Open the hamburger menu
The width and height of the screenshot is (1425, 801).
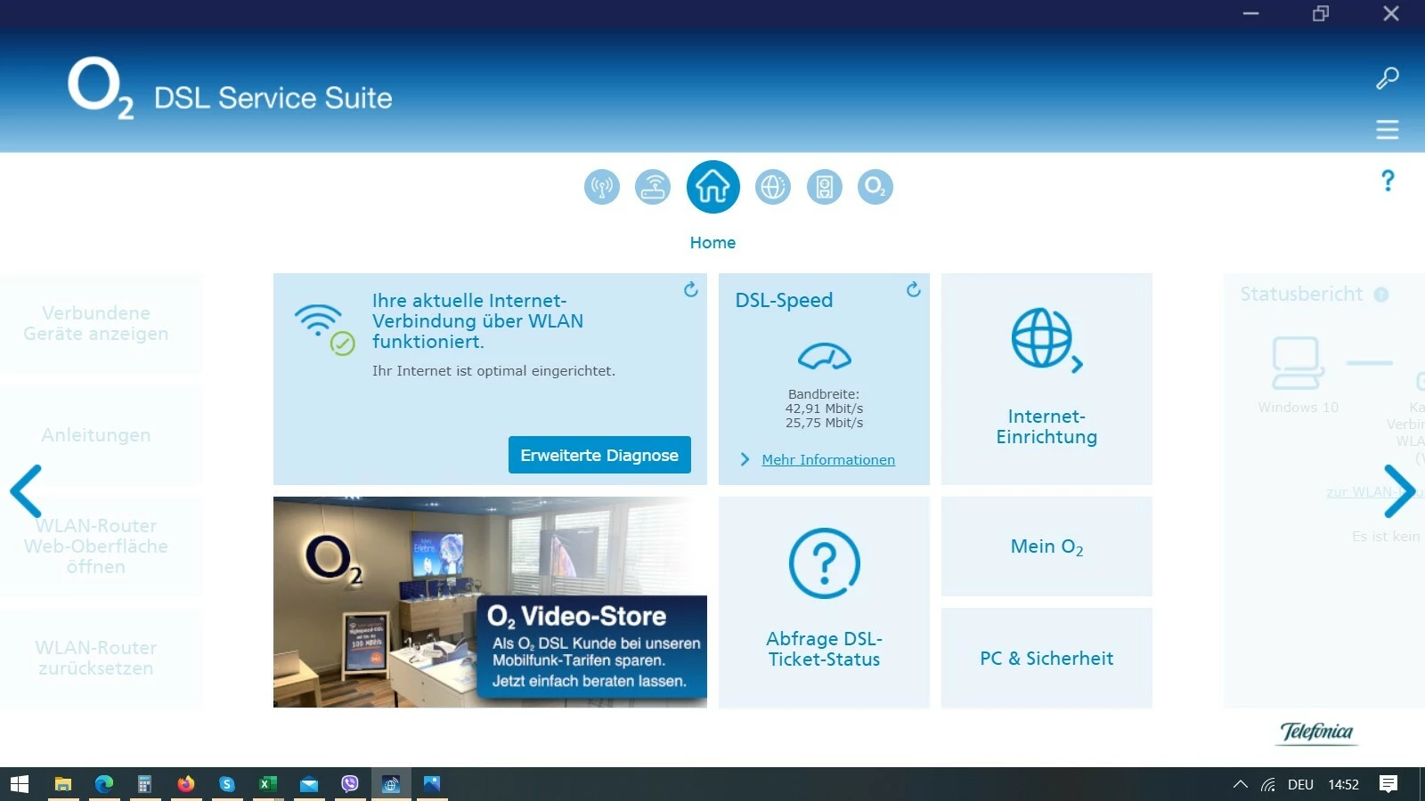(x=1388, y=130)
